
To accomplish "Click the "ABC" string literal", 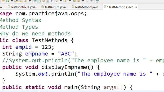I will pos(66,54).
